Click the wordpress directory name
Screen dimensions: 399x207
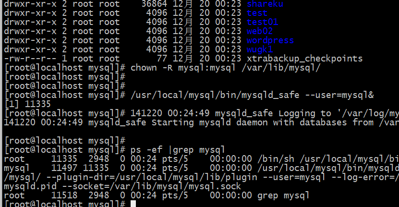270,40
